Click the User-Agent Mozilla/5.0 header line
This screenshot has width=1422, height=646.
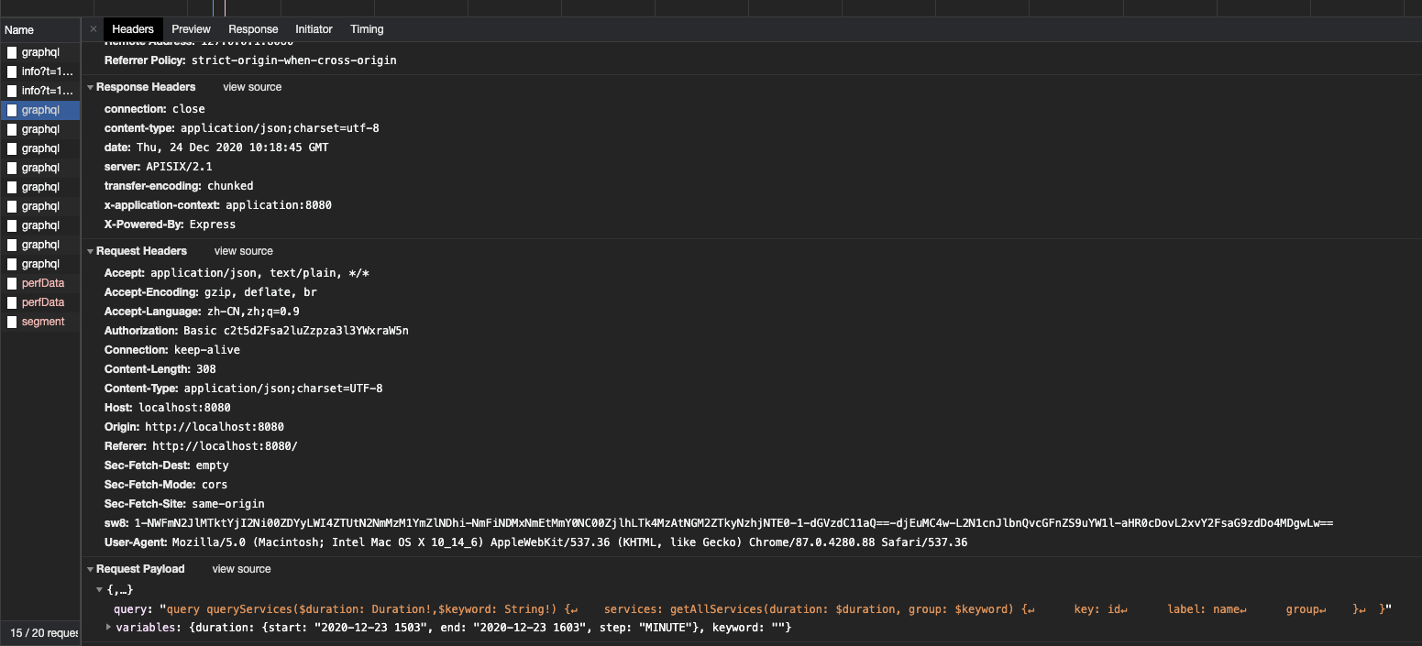point(536,542)
